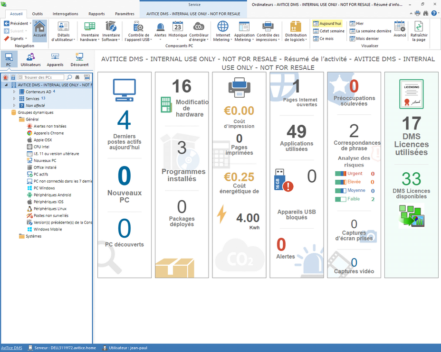Select Aujourd'hui time filter

coord(327,24)
